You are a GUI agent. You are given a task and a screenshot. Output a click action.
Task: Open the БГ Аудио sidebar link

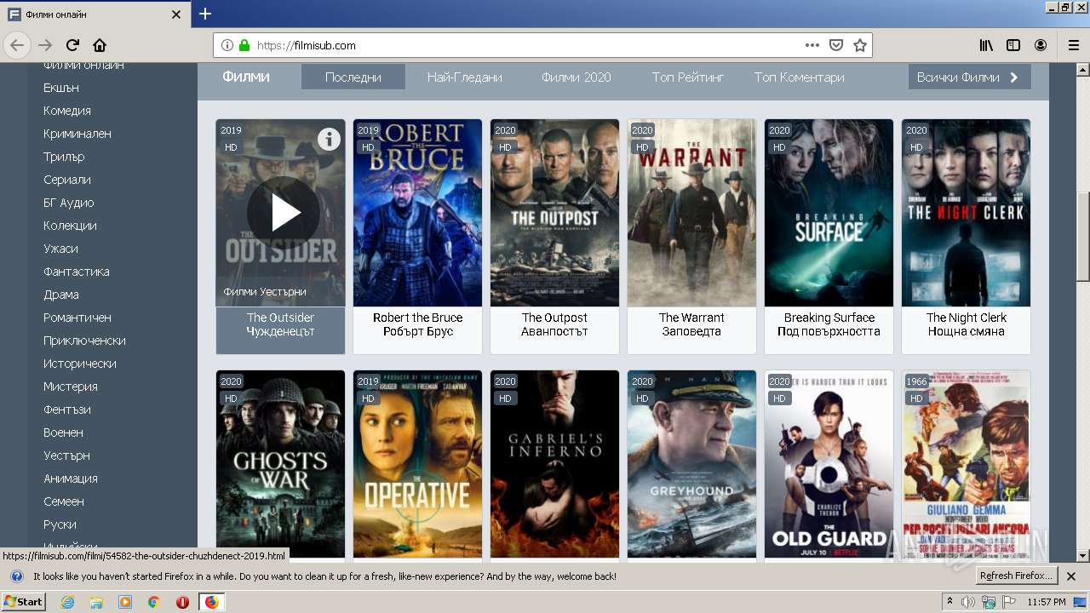click(69, 203)
